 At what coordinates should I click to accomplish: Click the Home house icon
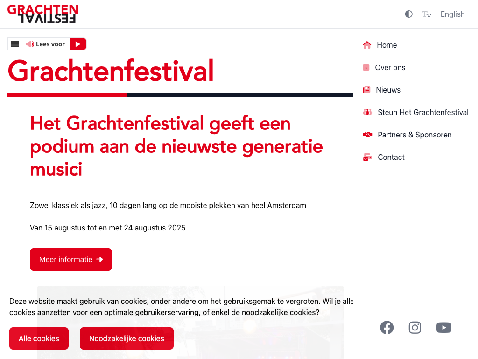367,45
